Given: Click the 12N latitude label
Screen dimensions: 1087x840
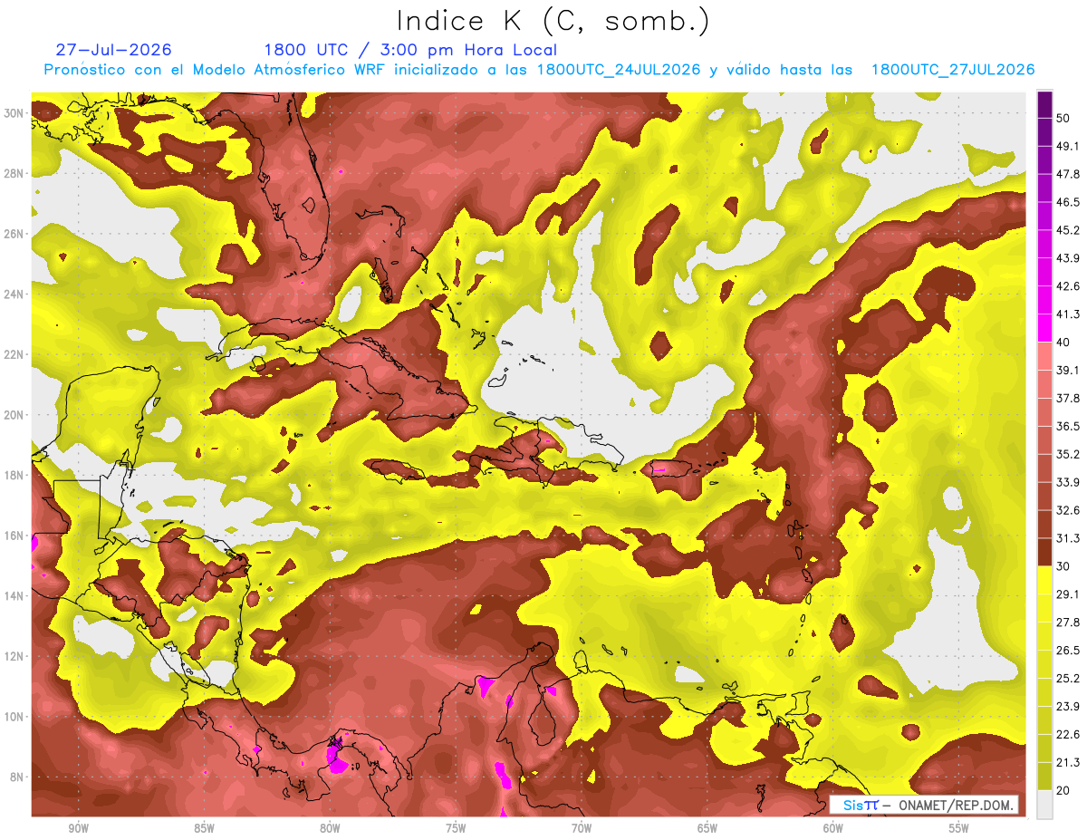Looking at the screenshot, I should pyautogui.click(x=14, y=656).
